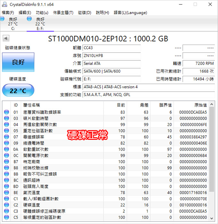Click the features field S.M.A.R.T., APM, NCQ, GPL
The height and width of the screenshot is (224, 218).
pyautogui.click(x=149, y=95)
